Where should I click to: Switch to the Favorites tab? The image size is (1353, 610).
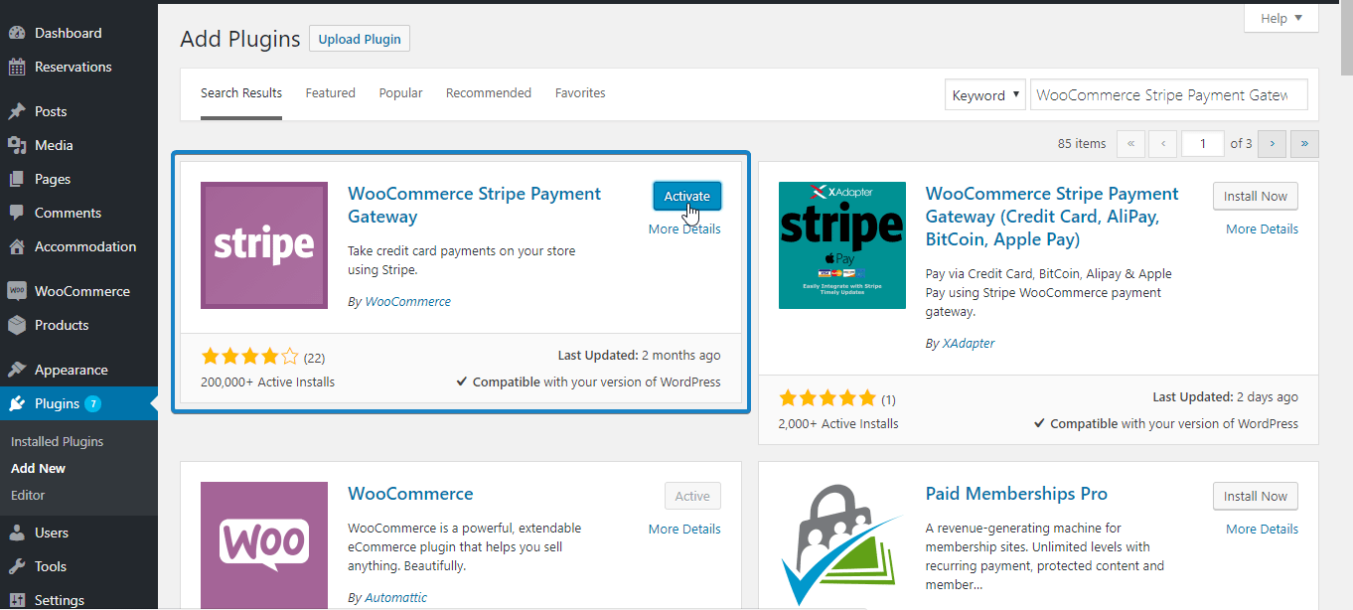(x=580, y=93)
